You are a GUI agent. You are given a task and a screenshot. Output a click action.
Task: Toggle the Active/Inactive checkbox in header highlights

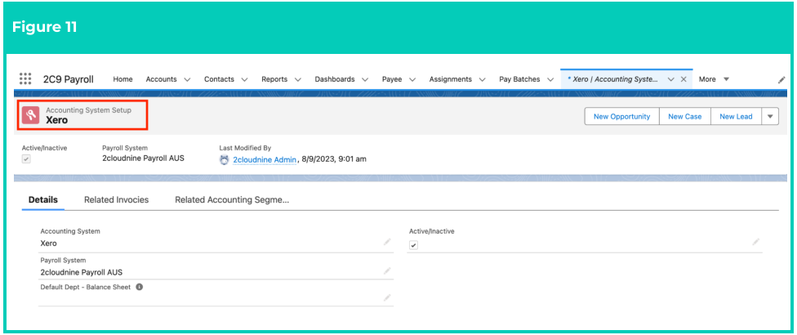click(26, 159)
